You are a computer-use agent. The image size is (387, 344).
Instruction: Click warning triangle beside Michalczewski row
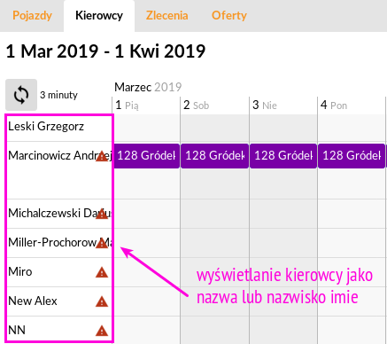coord(102,214)
